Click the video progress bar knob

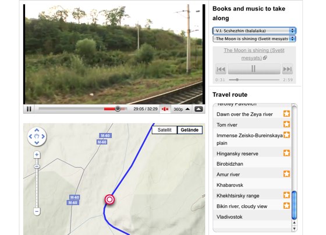[x=118, y=108]
